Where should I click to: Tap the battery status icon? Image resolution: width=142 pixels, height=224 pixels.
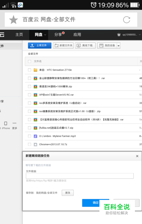[x=135, y=5]
